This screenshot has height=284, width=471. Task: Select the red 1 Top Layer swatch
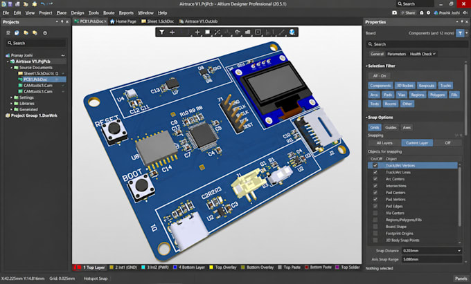coord(78,267)
